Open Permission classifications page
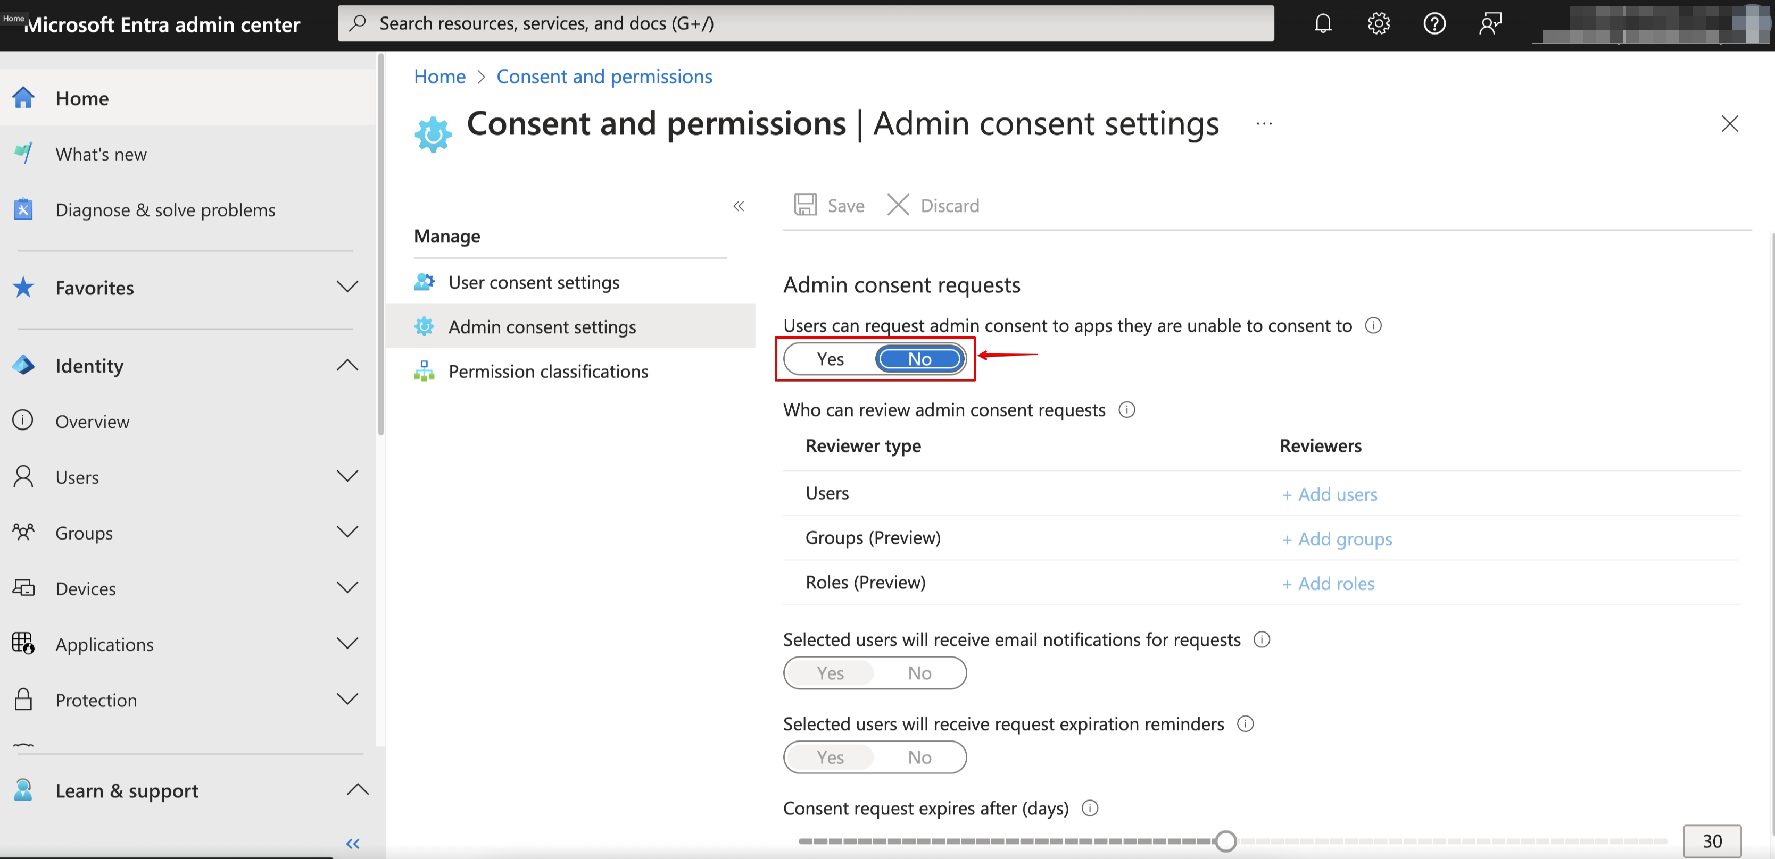This screenshot has height=859, width=1775. click(548, 370)
